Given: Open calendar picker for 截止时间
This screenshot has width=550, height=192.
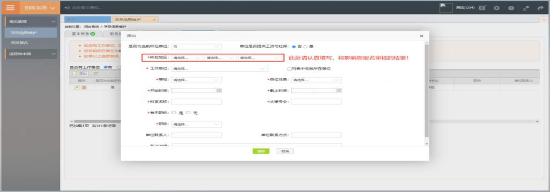Looking at the screenshot, I should point(338,90).
